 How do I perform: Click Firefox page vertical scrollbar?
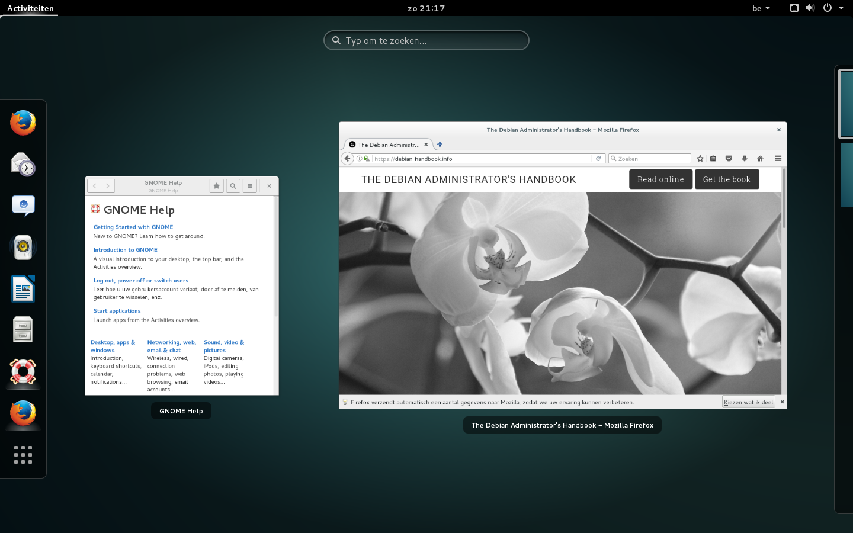coord(784,198)
